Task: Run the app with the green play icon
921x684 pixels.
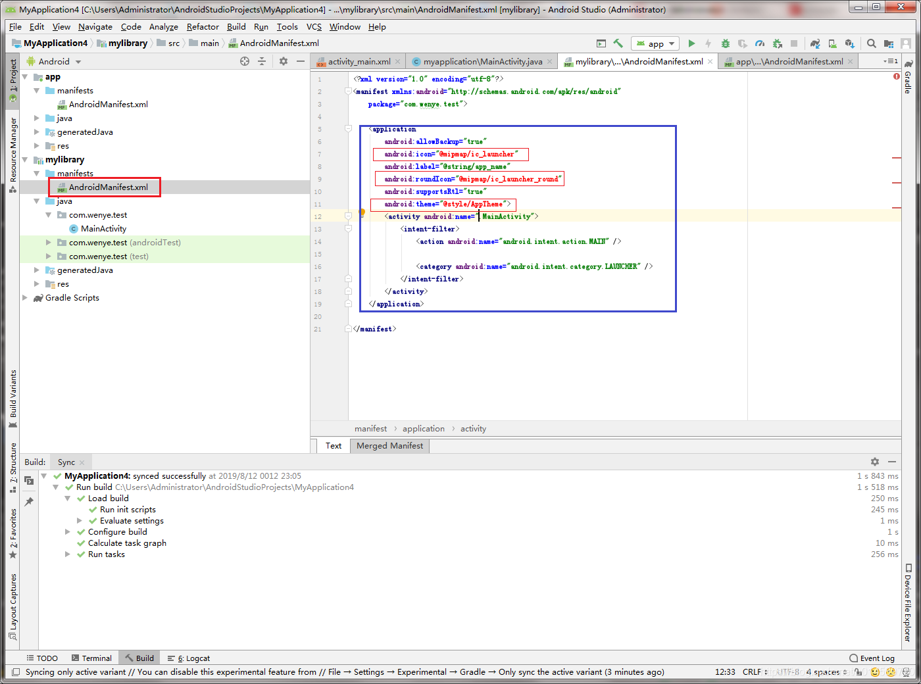Action: 691,43
